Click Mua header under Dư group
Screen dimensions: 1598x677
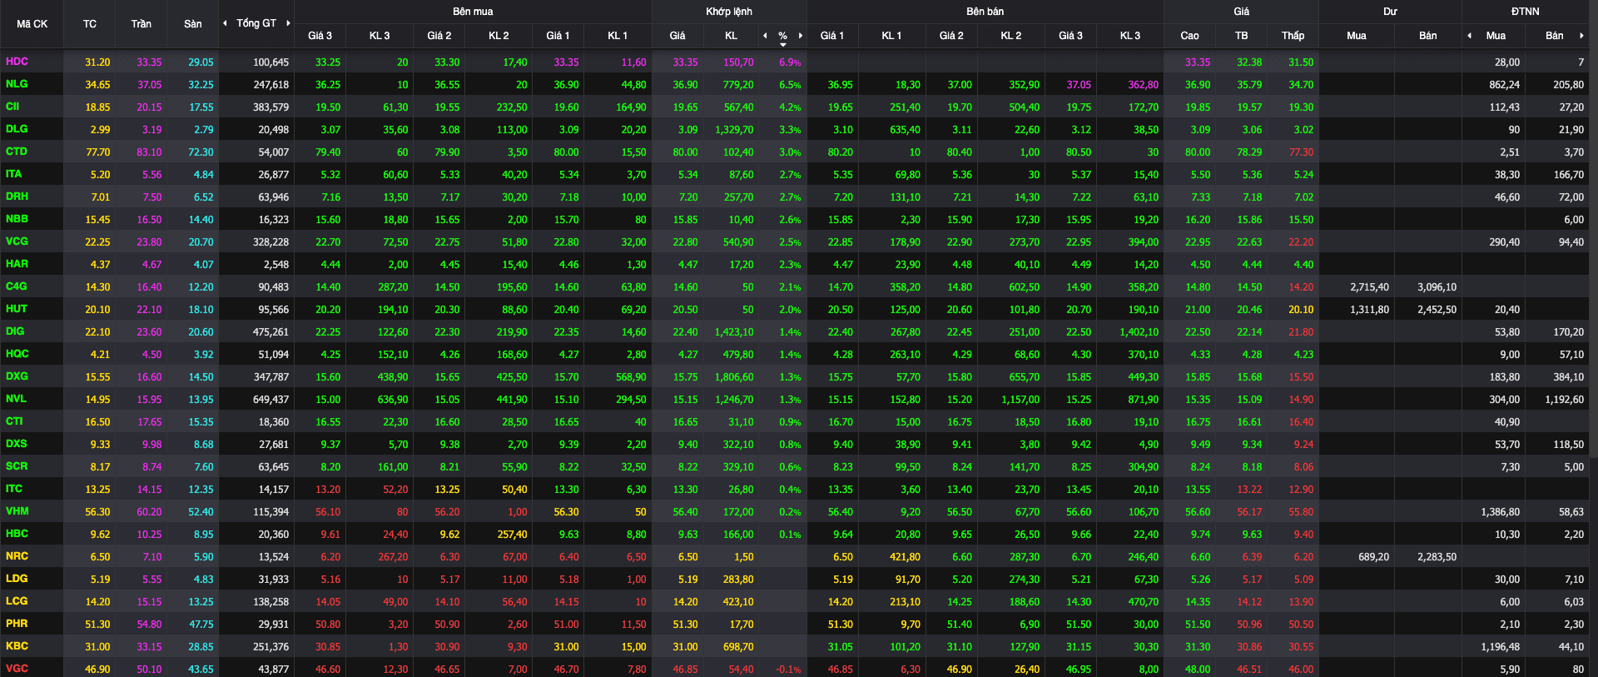click(x=1357, y=36)
